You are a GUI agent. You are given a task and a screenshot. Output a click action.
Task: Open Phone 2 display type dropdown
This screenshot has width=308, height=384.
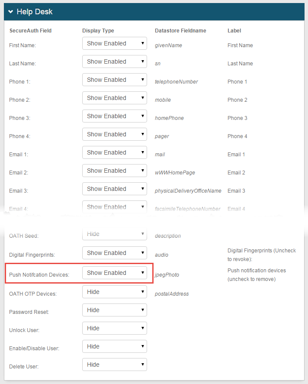pyautogui.click(x=115, y=98)
